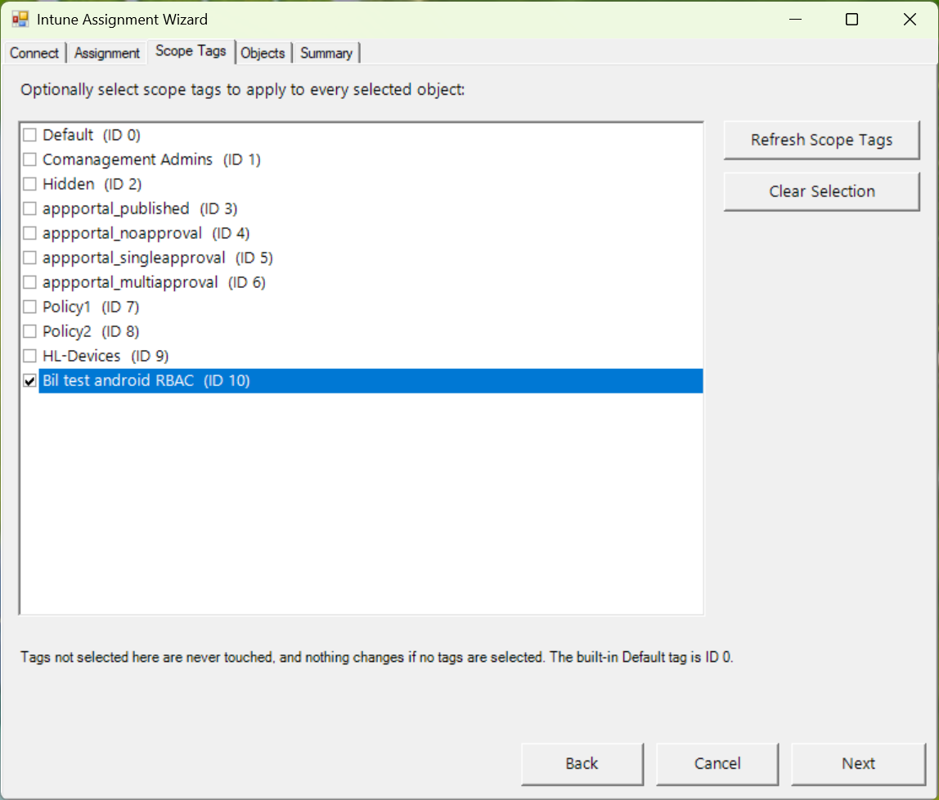Check the HL-Devices (ID 9) checkbox

pyautogui.click(x=30, y=356)
